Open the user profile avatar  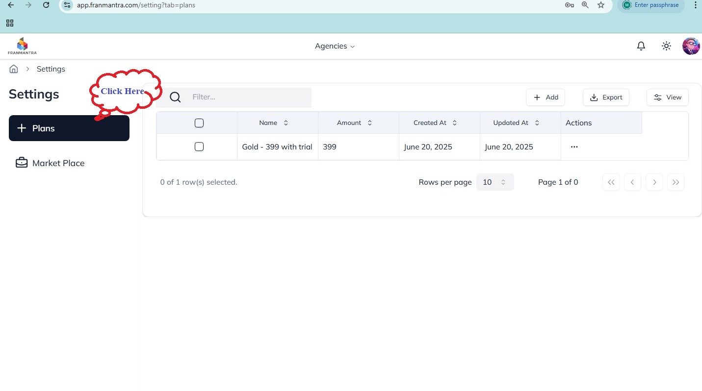tap(691, 46)
